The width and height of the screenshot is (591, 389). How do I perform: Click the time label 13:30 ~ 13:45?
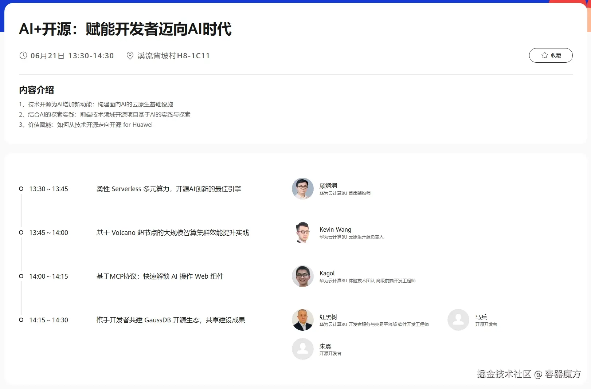click(48, 189)
